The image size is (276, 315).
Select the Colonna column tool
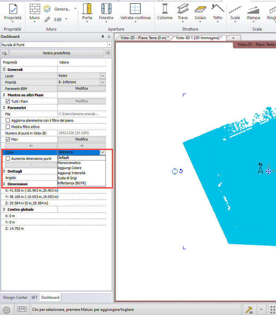(165, 12)
